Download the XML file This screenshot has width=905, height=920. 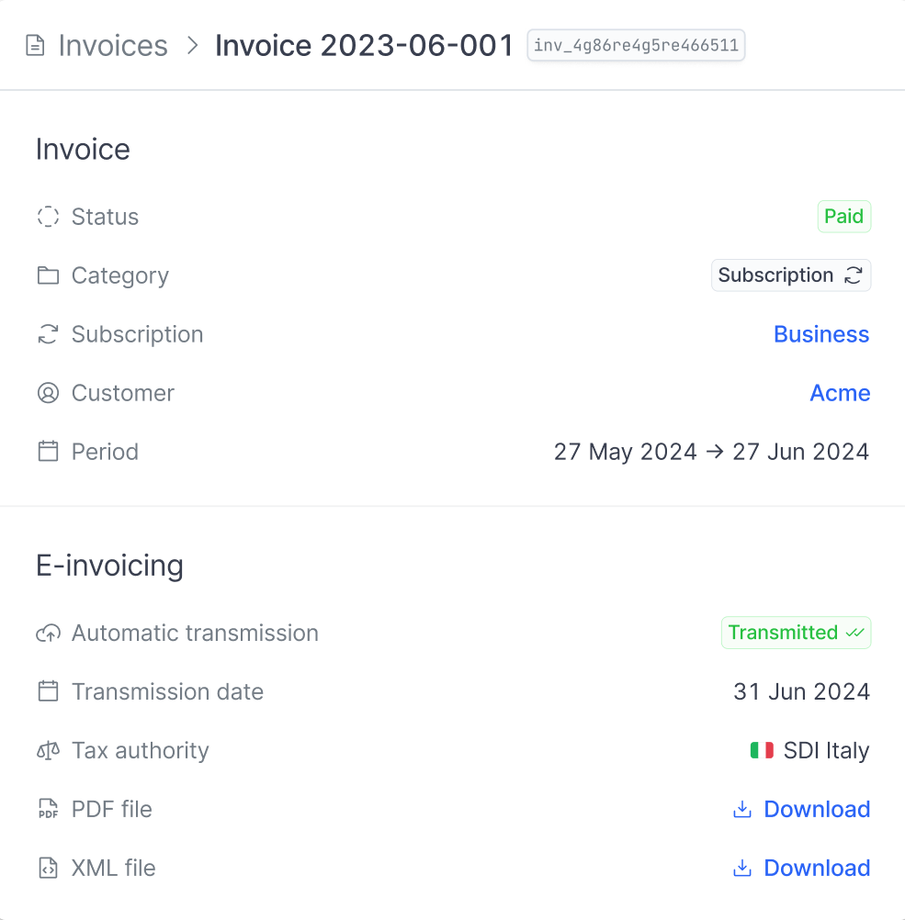(802, 868)
